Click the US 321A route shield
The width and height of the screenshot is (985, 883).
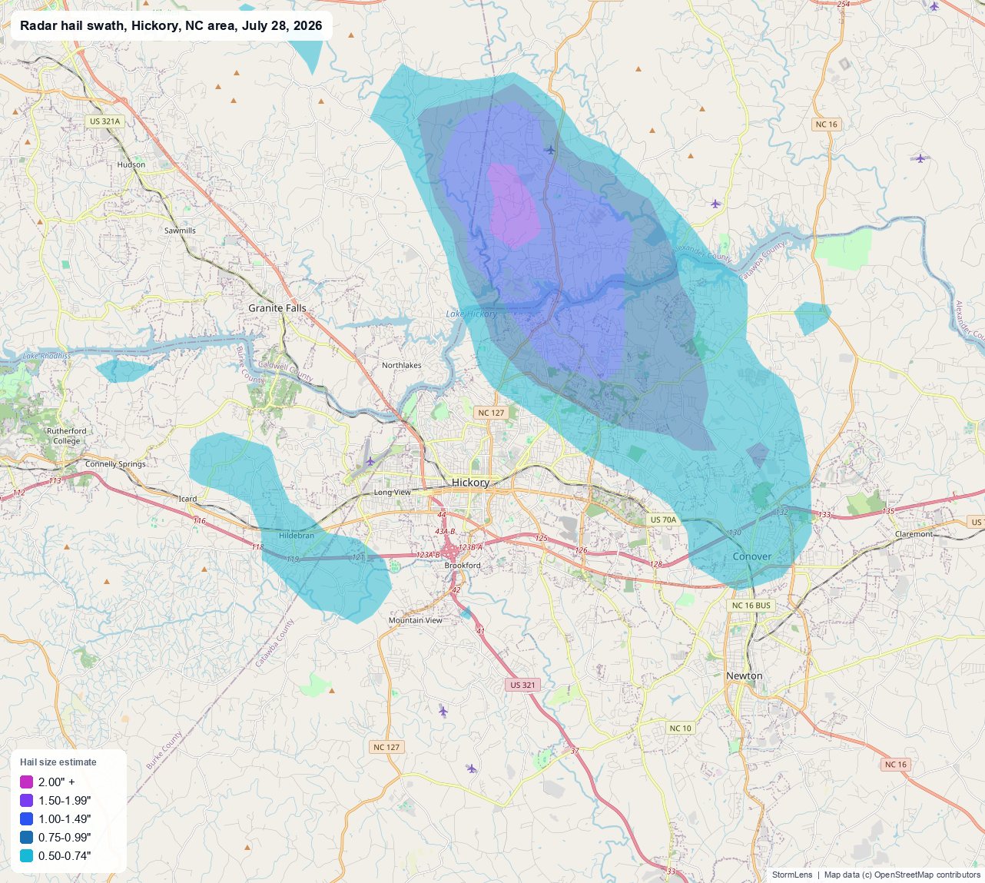pos(104,121)
